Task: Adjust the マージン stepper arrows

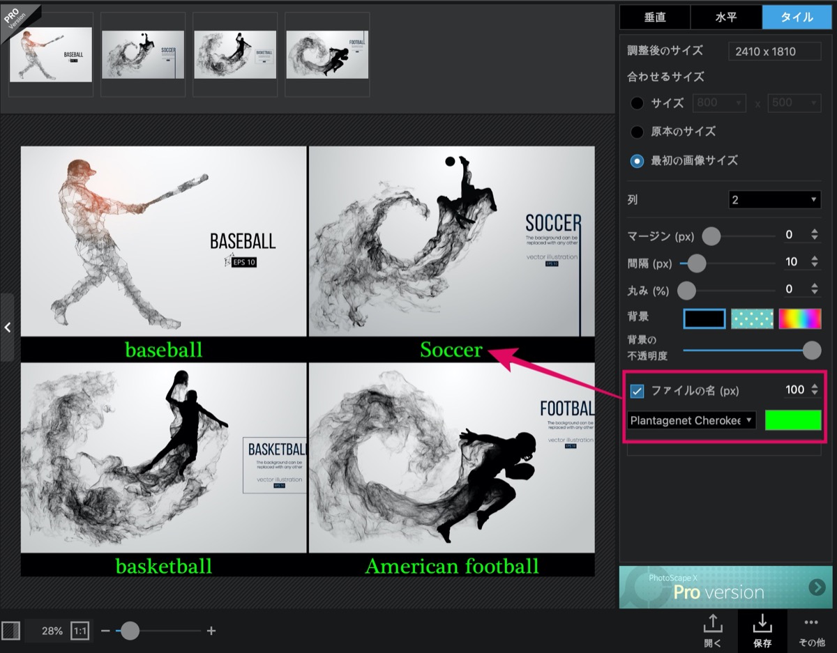Action: [x=815, y=235]
